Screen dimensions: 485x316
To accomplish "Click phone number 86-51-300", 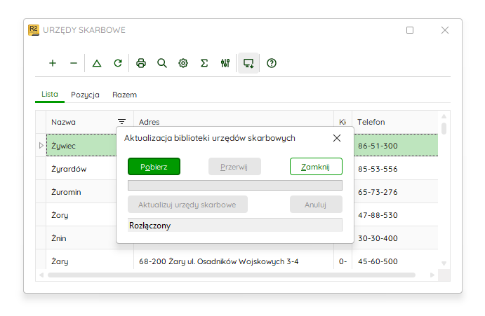I will point(378,146).
